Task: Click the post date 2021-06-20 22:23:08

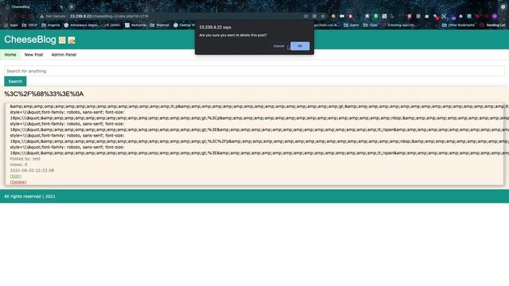Action: point(32,170)
